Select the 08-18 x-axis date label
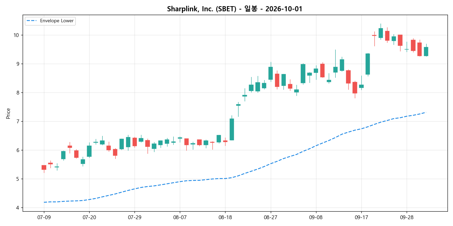Viewport: 453px width, 226px height. click(x=225, y=217)
